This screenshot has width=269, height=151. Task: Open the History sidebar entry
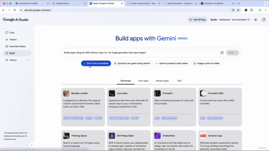13,60
